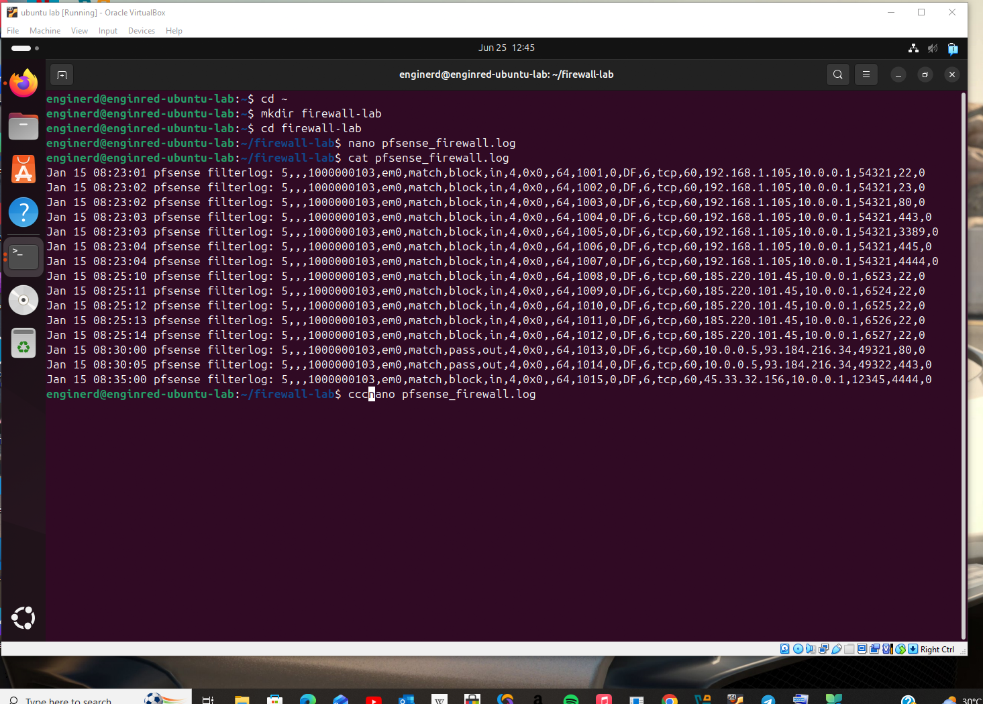Open the Jun 25 12:45 clock calendar
The height and width of the screenshot is (704, 983).
point(507,48)
